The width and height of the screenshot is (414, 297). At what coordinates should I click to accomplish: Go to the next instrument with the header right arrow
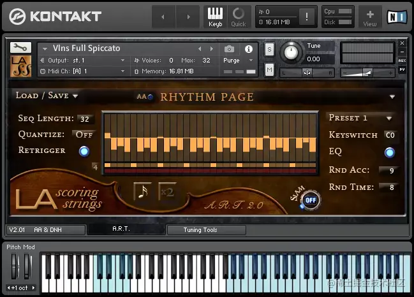[188, 17]
